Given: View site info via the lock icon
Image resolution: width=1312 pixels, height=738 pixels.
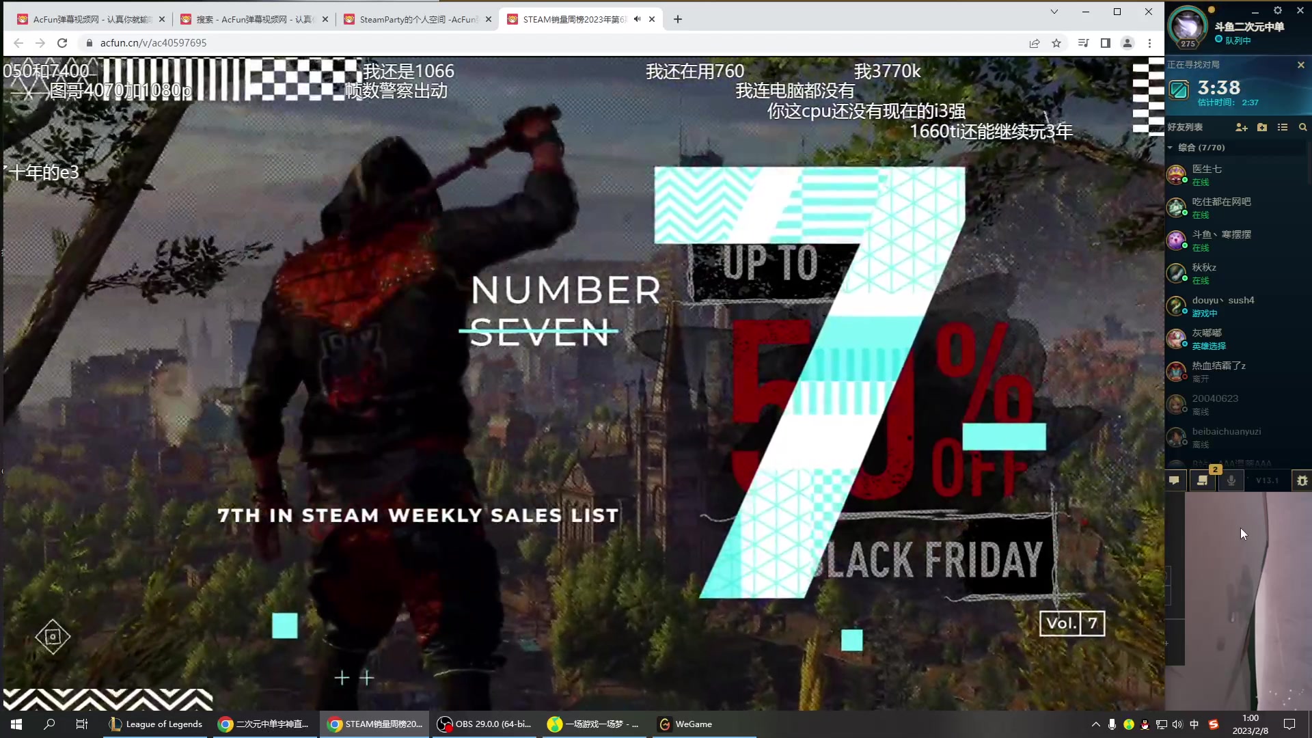Looking at the screenshot, I should coord(89,43).
